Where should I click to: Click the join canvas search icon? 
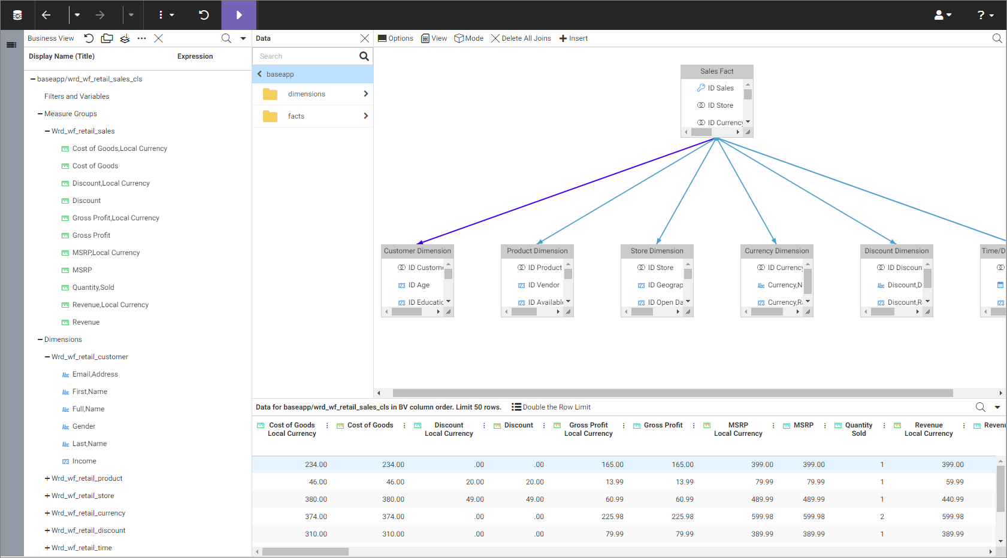pyautogui.click(x=997, y=38)
